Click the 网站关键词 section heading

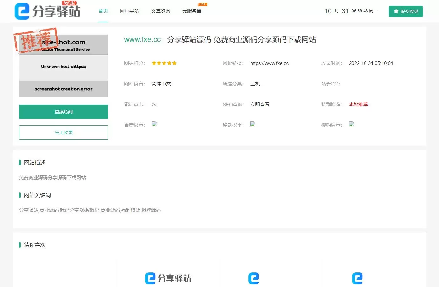[37, 195]
